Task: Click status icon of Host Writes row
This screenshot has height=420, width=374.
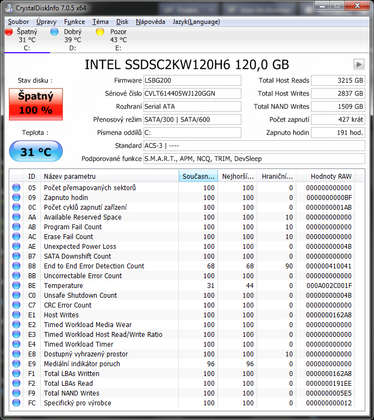Action: tap(16, 315)
